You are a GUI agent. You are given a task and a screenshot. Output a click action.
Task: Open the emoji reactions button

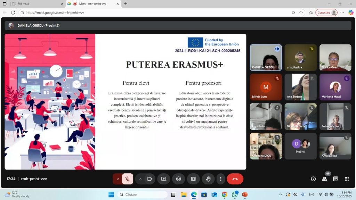179,179
